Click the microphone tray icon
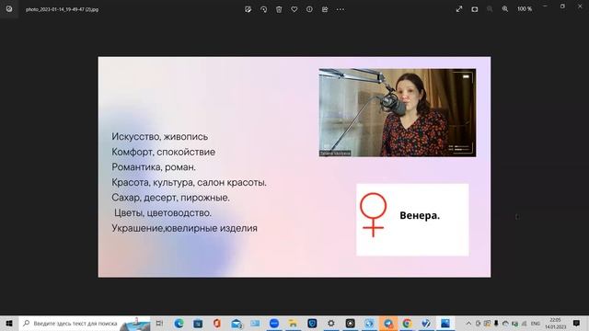Image resolution: width=589 pixels, height=331 pixels. pyautogui.click(x=496, y=323)
